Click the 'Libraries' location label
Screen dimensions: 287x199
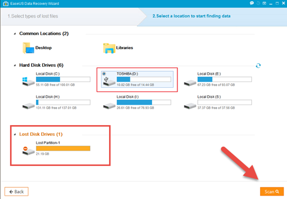125,48
